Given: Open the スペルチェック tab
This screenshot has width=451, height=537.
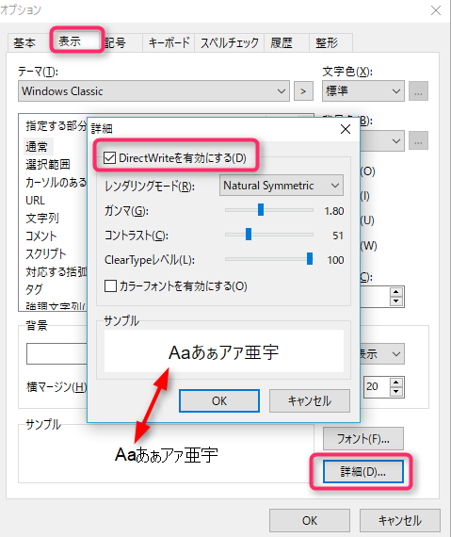Looking at the screenshot, I should pos(229,43).
